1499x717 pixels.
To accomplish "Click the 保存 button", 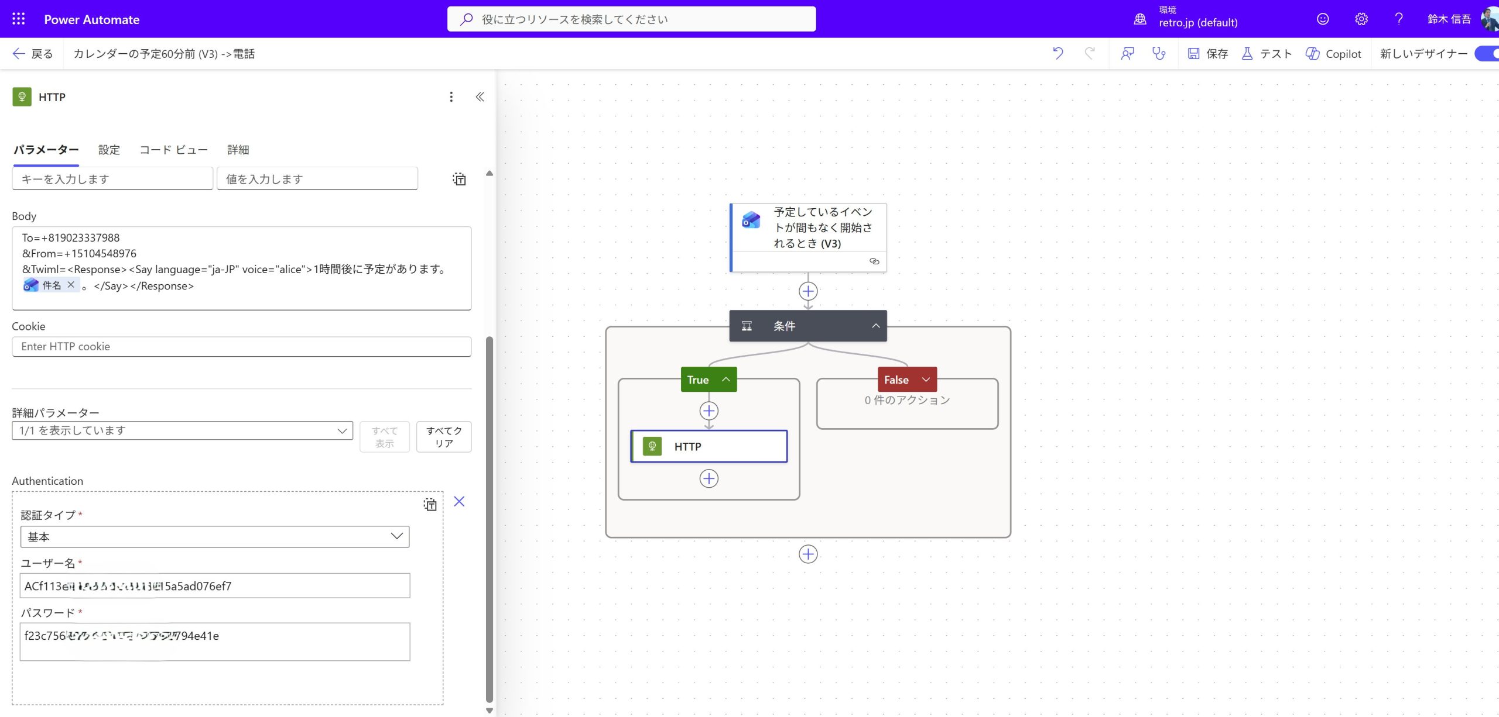I will coord(1207,53).
